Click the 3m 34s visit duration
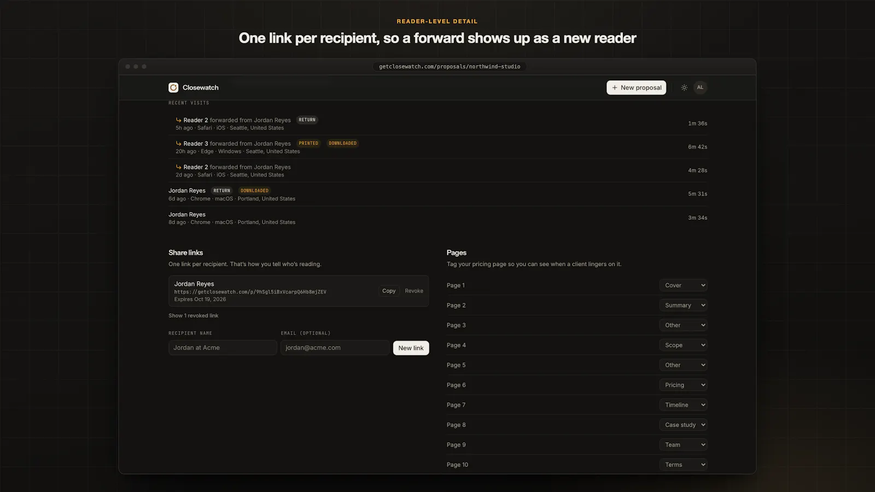875x492 pixels. tap(697, 218)
